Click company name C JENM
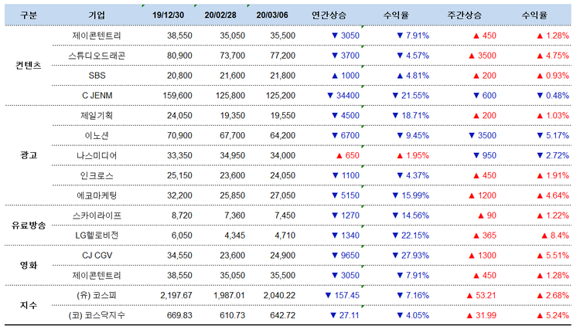The height and width of the screenshot is (329, 580). click(97, 96)
